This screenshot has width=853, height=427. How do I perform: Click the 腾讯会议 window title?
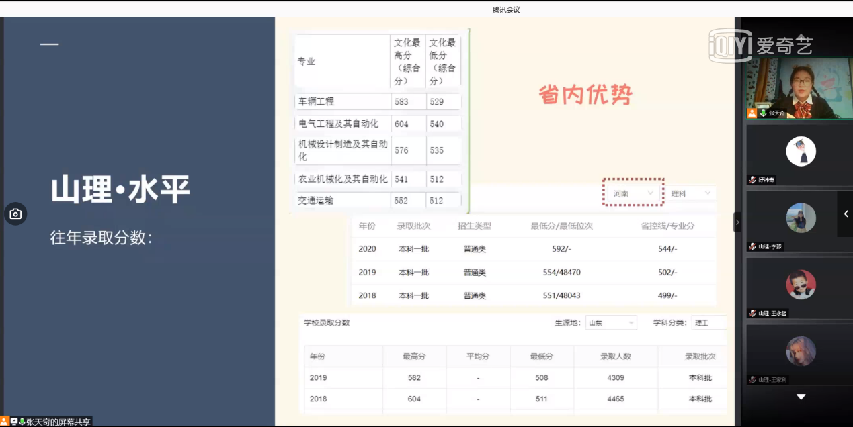(506, 10)
